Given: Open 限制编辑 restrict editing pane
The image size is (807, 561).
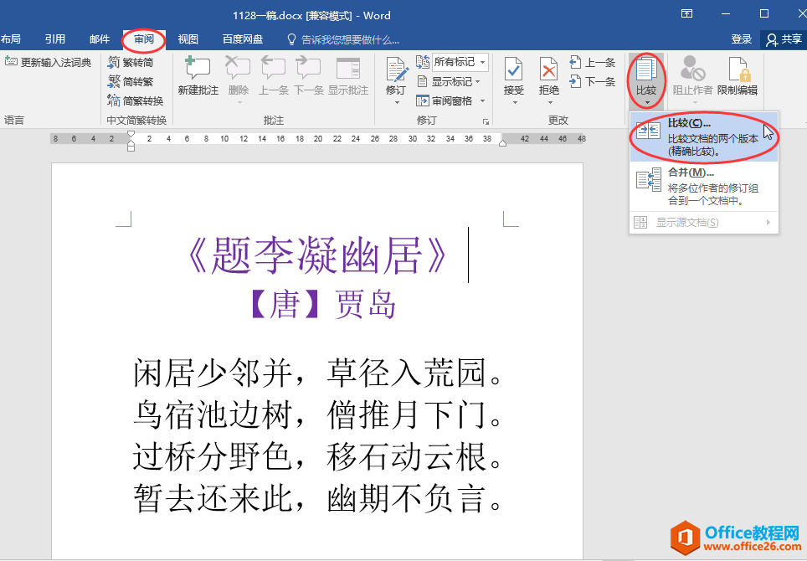Looking at the screenshot, I should pyautogui.click(x=738, y=75).
